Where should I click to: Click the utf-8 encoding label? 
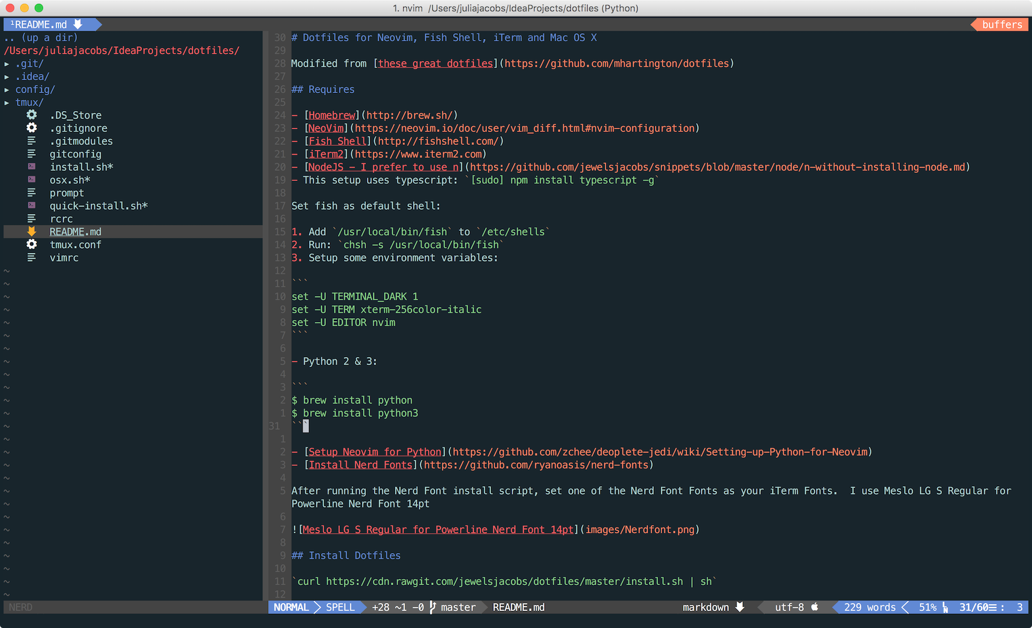pyautogui.click(x=789, y=607)
